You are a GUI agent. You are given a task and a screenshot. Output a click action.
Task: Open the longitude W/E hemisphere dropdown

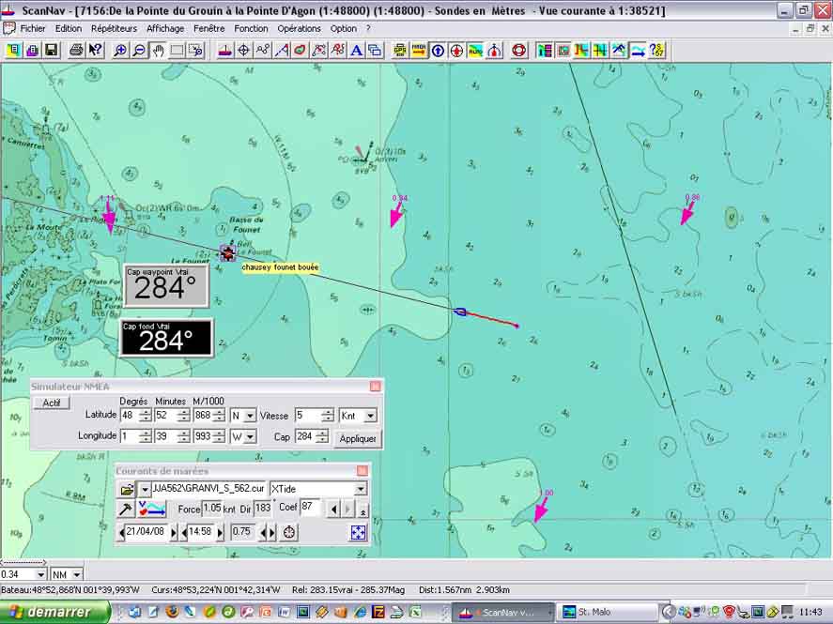pos(249,437)
